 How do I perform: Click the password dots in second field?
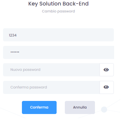point(15,52)
